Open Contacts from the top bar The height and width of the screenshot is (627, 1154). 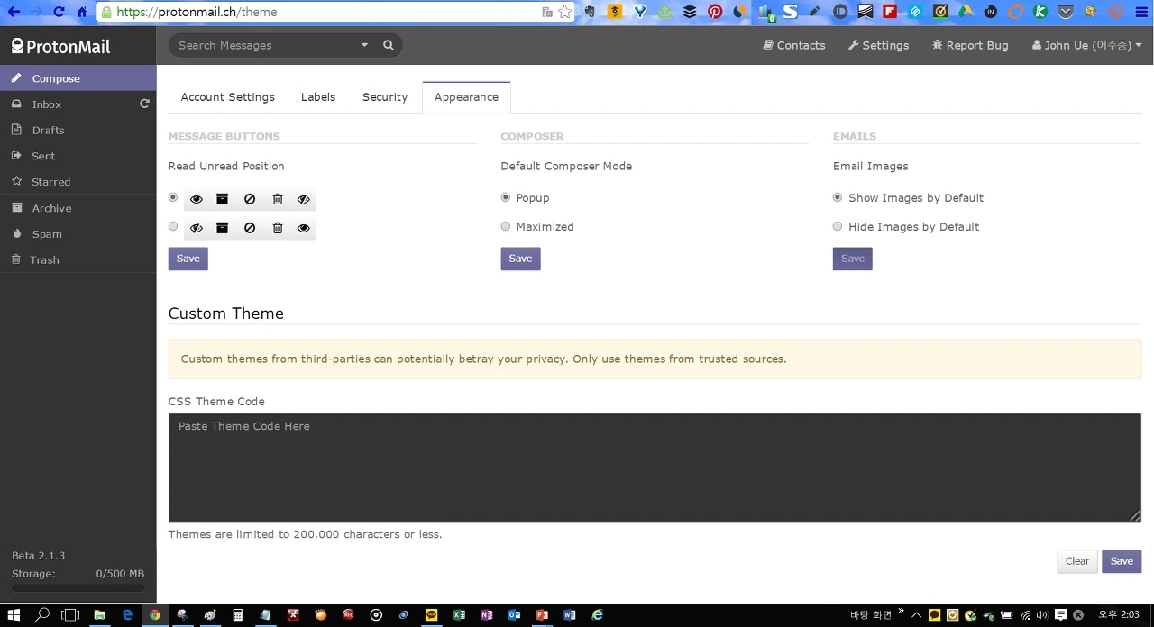point(793,45)
